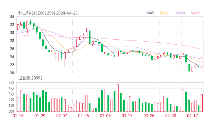Click the 04-17 date on the x-axis
Viewport: 206px width, 122px height.
[x=192, y=116]
